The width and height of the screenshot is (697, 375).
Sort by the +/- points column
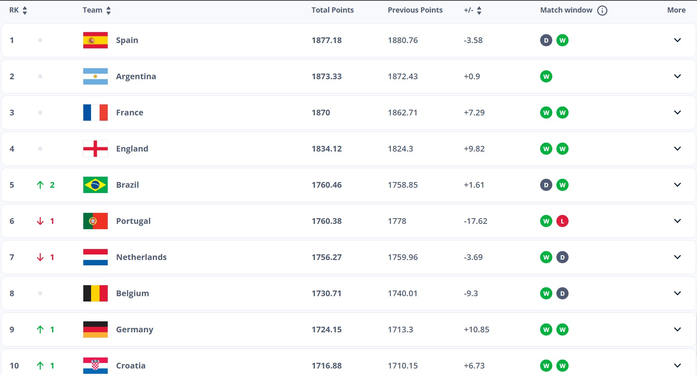click(479, 11)
